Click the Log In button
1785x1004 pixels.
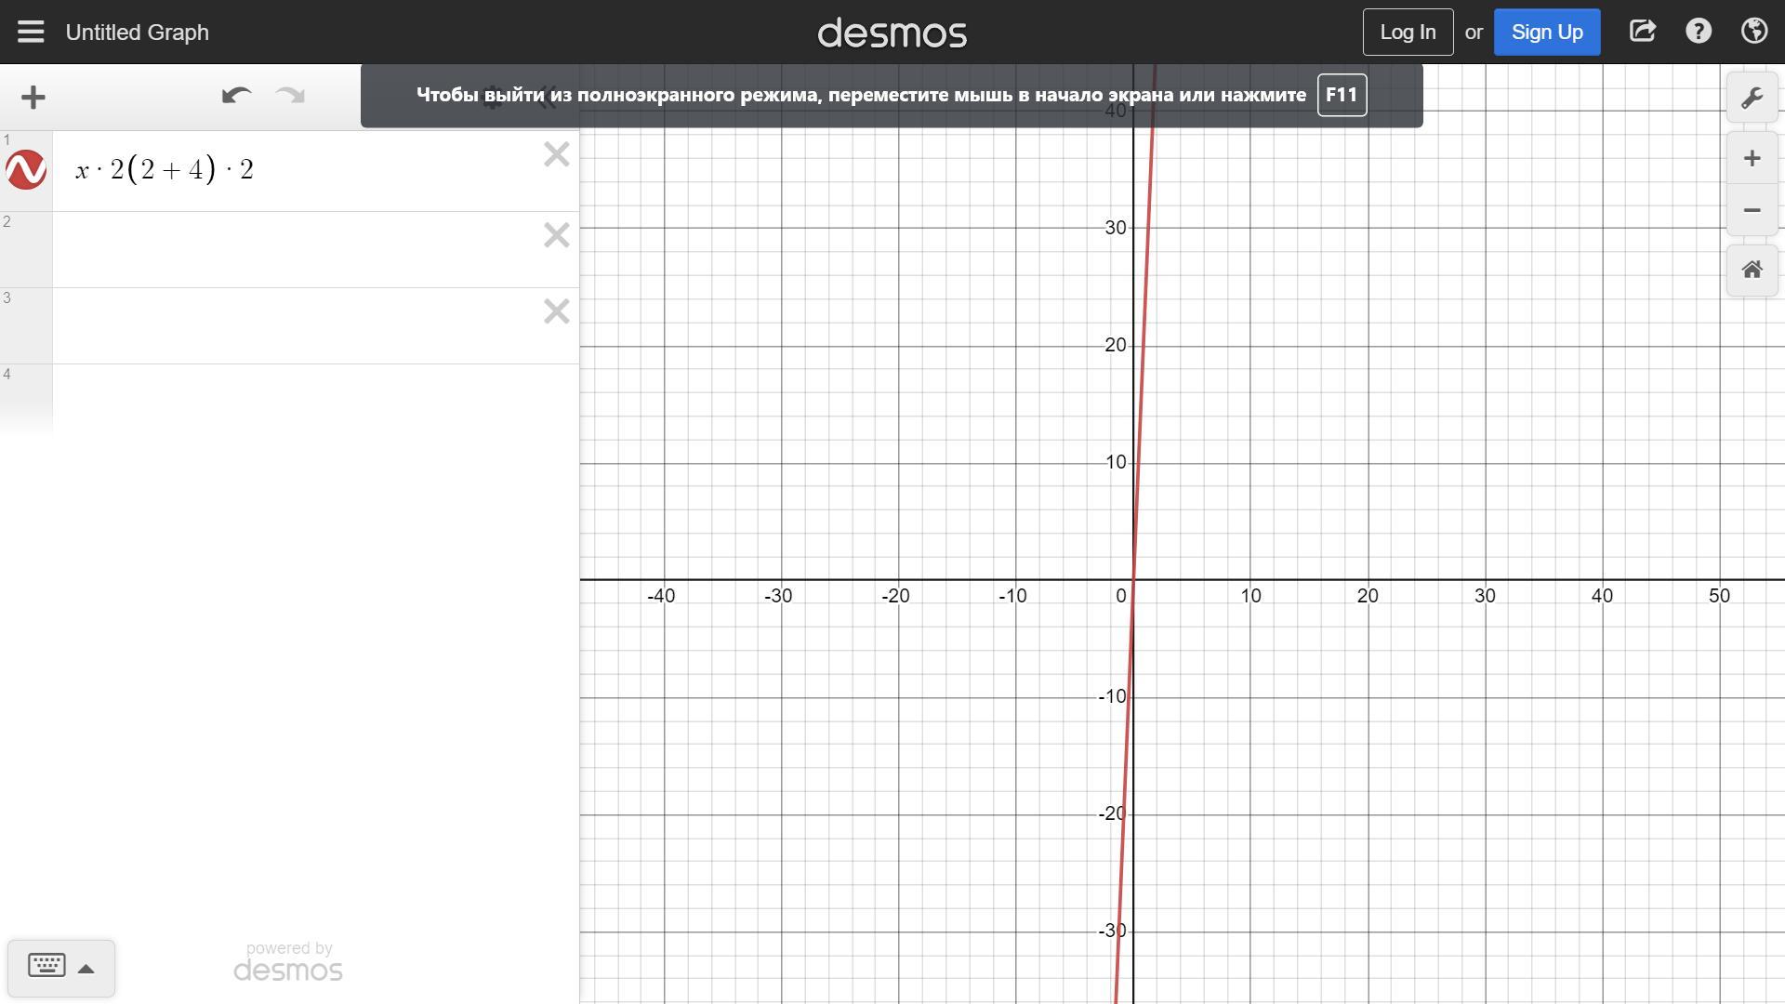tap(1407, 32)
